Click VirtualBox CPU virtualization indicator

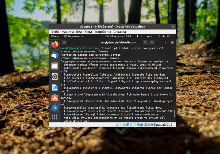click(x=145, y=125)
